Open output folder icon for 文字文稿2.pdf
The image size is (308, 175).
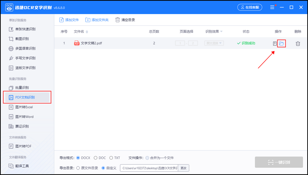(282, 43)
